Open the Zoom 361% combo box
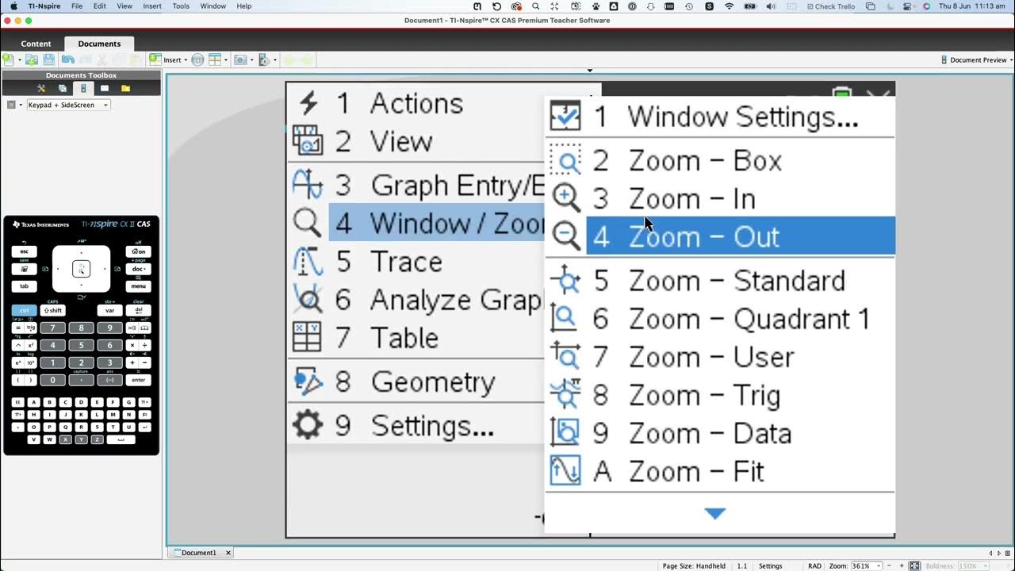 point(866,565)
